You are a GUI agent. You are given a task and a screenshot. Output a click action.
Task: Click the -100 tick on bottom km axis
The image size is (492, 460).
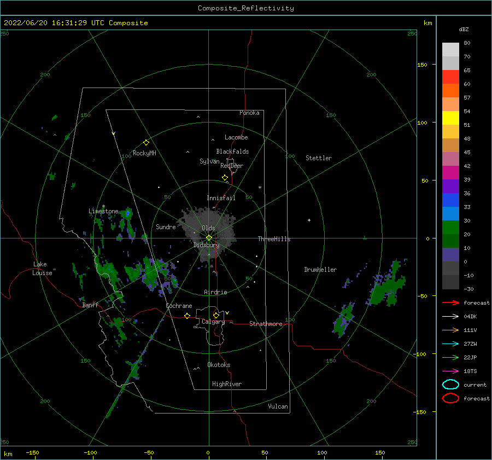click(x=90, y=452)
